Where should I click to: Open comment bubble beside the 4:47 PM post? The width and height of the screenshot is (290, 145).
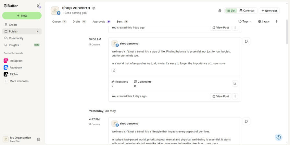click(x=246, y=121)
